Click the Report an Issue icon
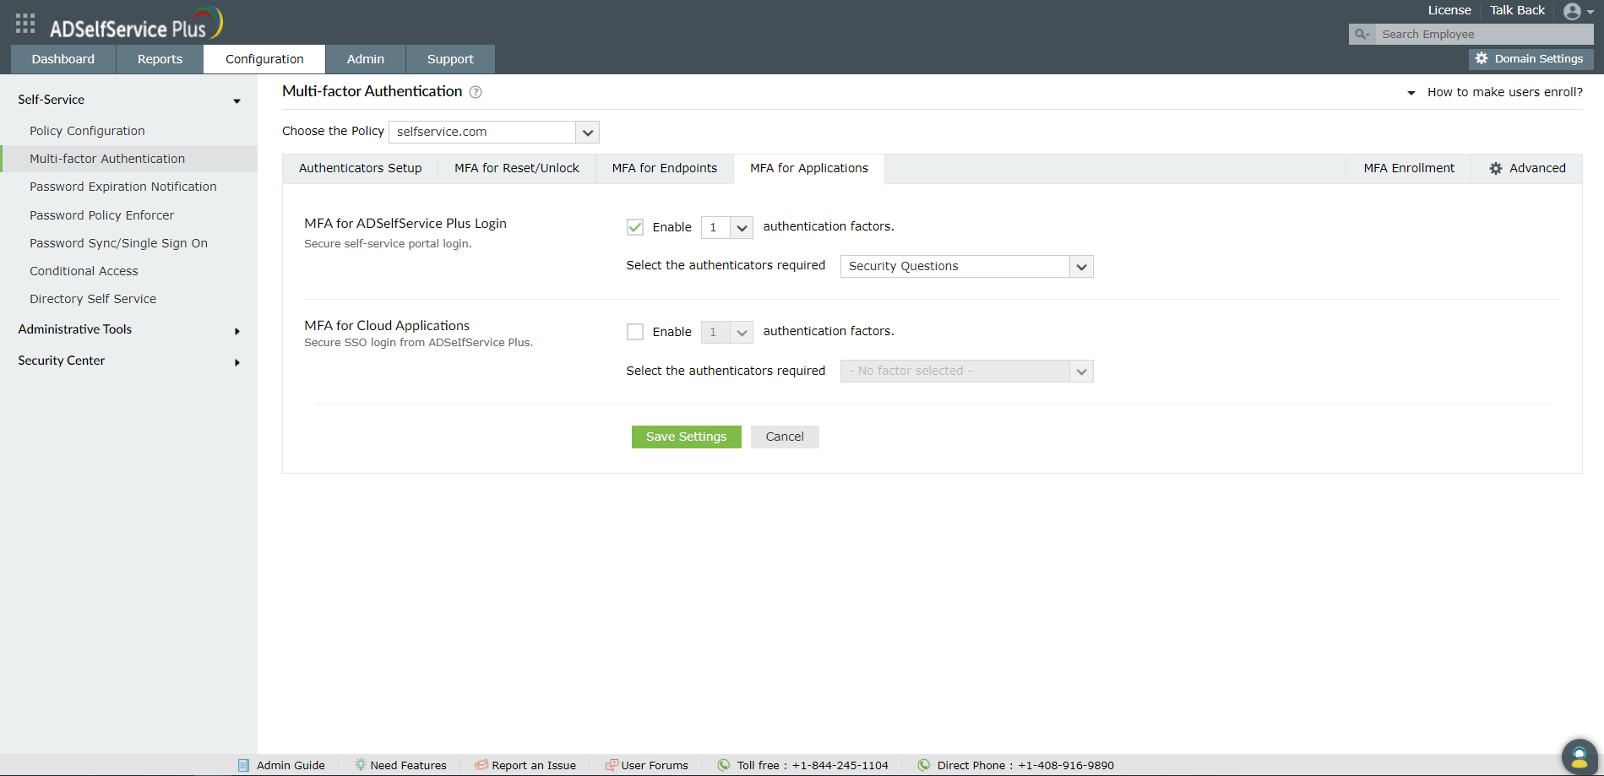 coord(481,765)
